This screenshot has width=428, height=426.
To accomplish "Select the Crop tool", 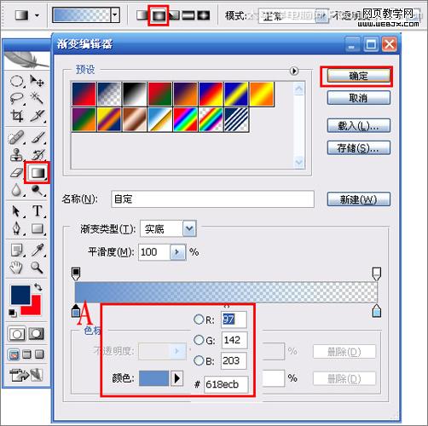I will (x=16, y=116).
